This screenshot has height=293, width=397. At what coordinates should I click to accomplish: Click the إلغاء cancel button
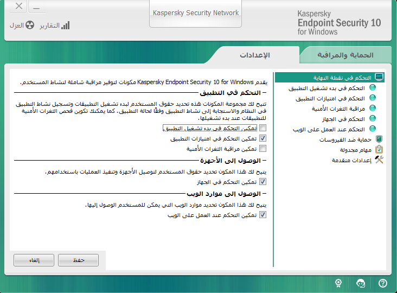pos(34,260)
